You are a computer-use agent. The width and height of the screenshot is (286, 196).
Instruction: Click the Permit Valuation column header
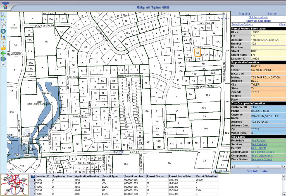[x=206, y=176]
